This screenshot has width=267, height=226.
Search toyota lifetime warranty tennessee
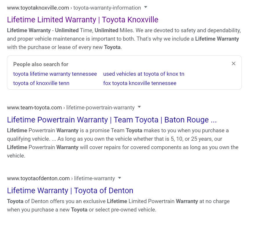55,74
